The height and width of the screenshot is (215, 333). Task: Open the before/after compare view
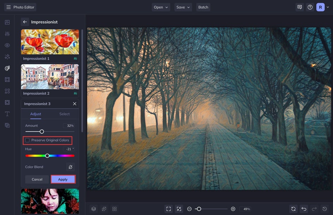(x=104, y=209)
